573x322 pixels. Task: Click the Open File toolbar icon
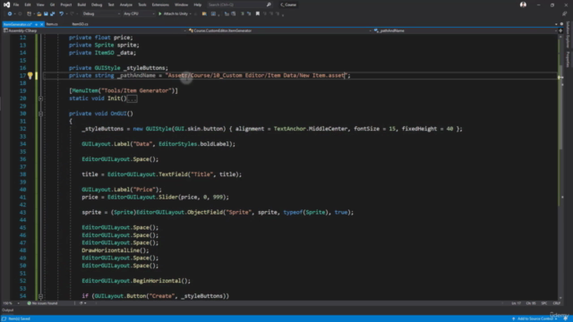click(39, 14)
